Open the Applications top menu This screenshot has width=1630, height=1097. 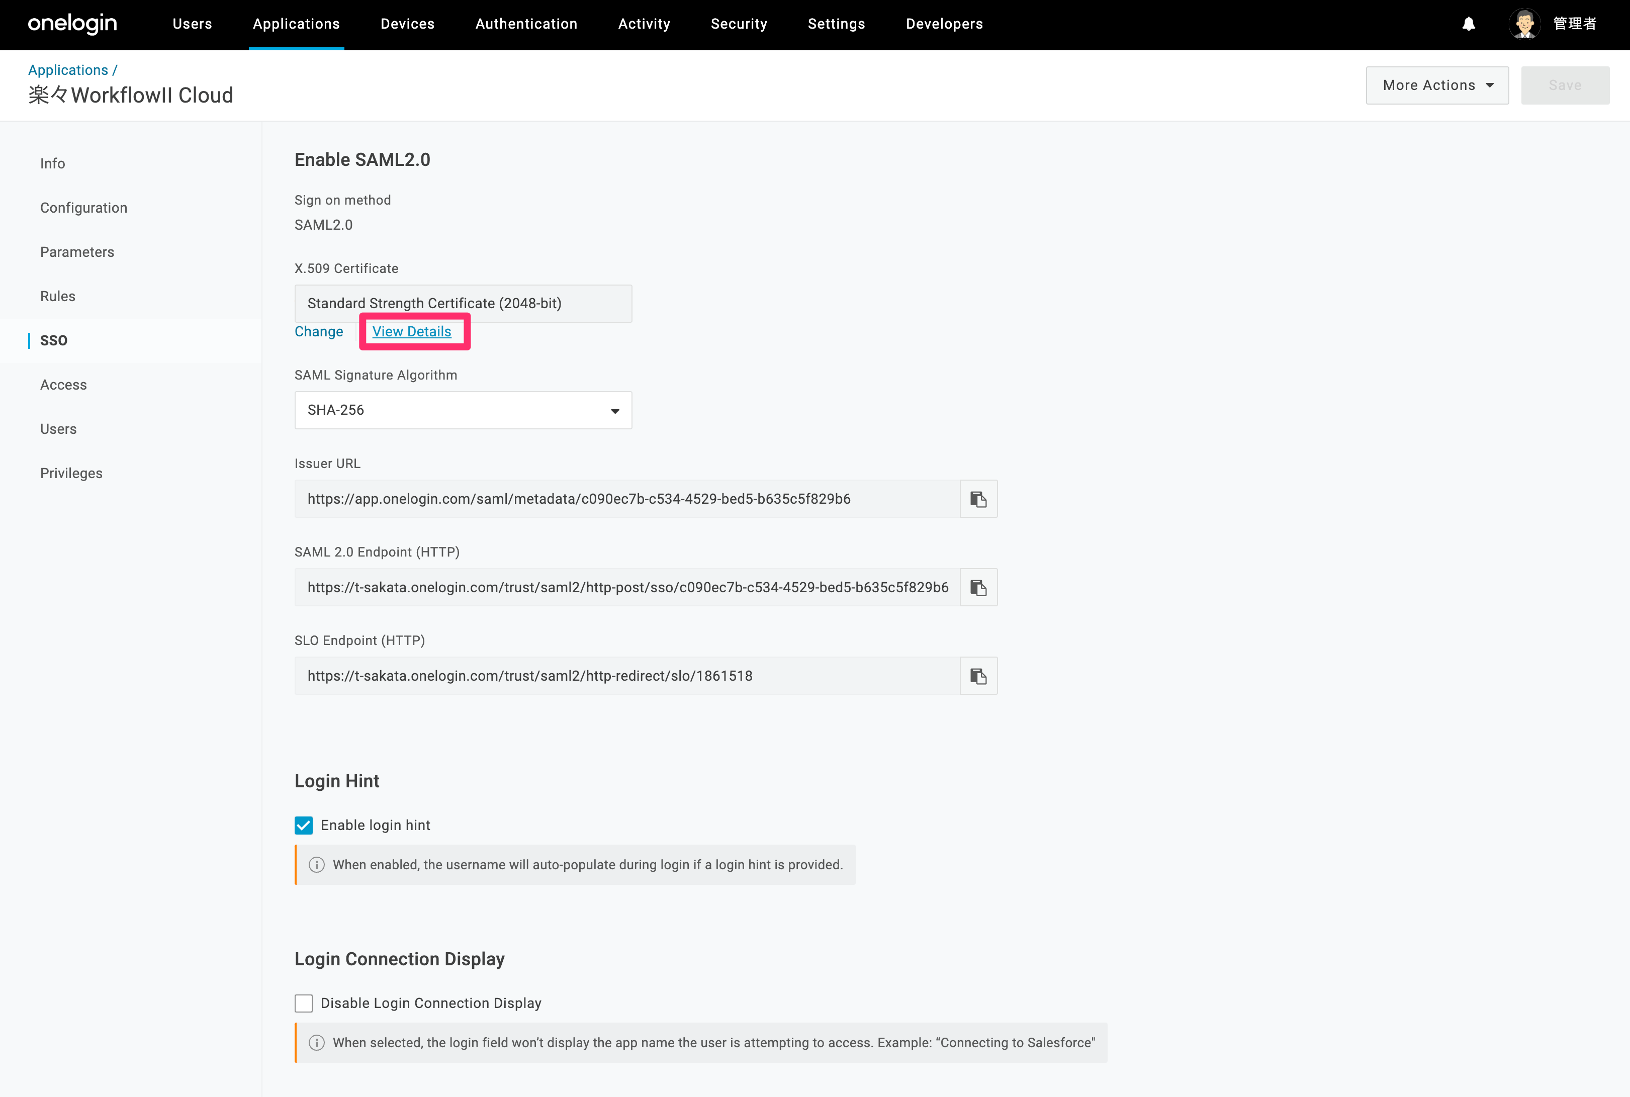click(x=297, y=24)
